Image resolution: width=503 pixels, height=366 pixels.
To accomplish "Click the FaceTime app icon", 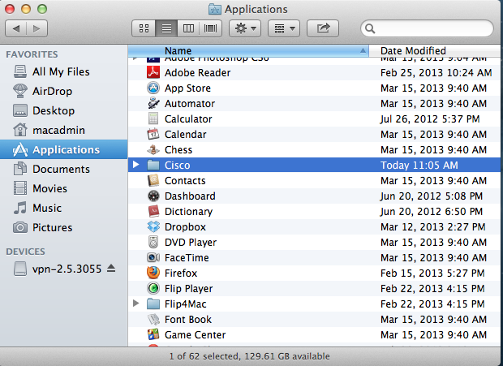I will (x=153, y=257).
